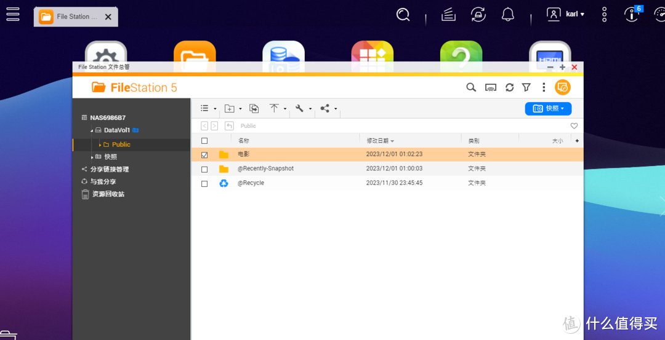Open the dashboard gauge icon
Image resolution: width=665 pixels, height=340 pixels.
click(659, 15)
